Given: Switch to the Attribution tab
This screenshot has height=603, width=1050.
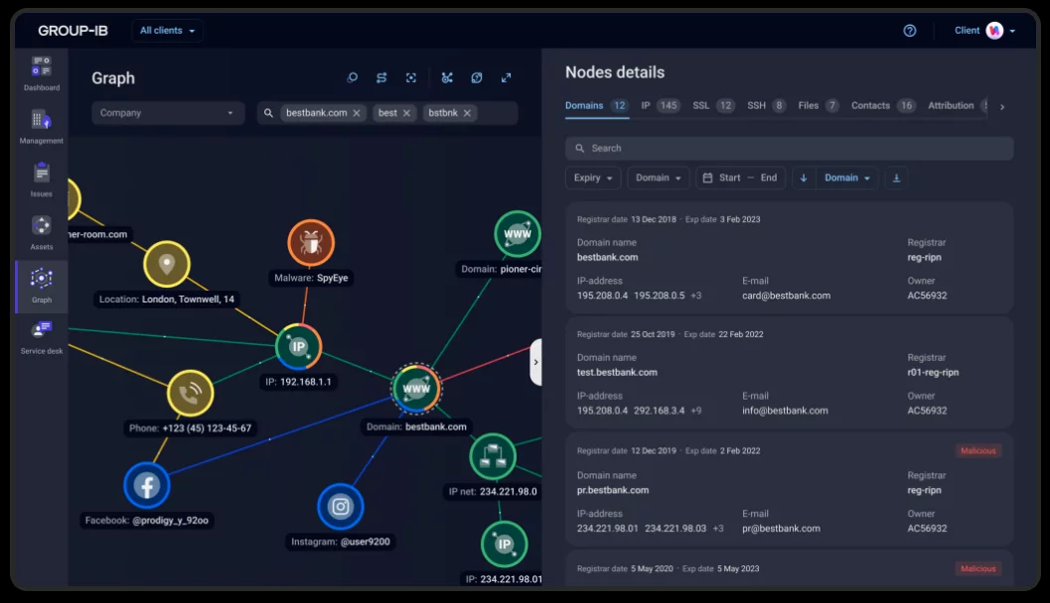Looking at the screenshot, I should (957, 106).
